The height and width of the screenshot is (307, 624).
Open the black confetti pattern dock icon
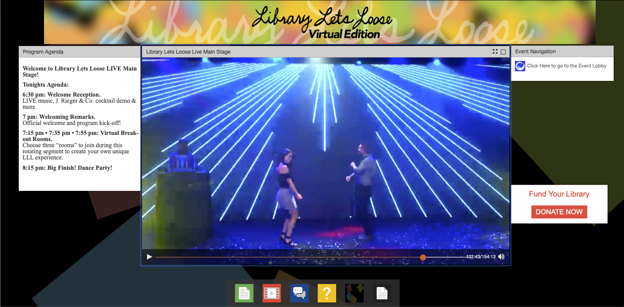(354, 293)
